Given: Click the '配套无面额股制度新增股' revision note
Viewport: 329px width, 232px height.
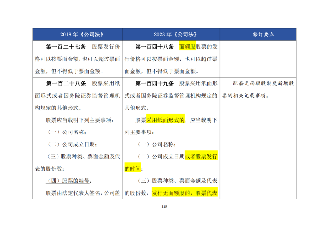Looking at the screenshot, I should point(264,84).
